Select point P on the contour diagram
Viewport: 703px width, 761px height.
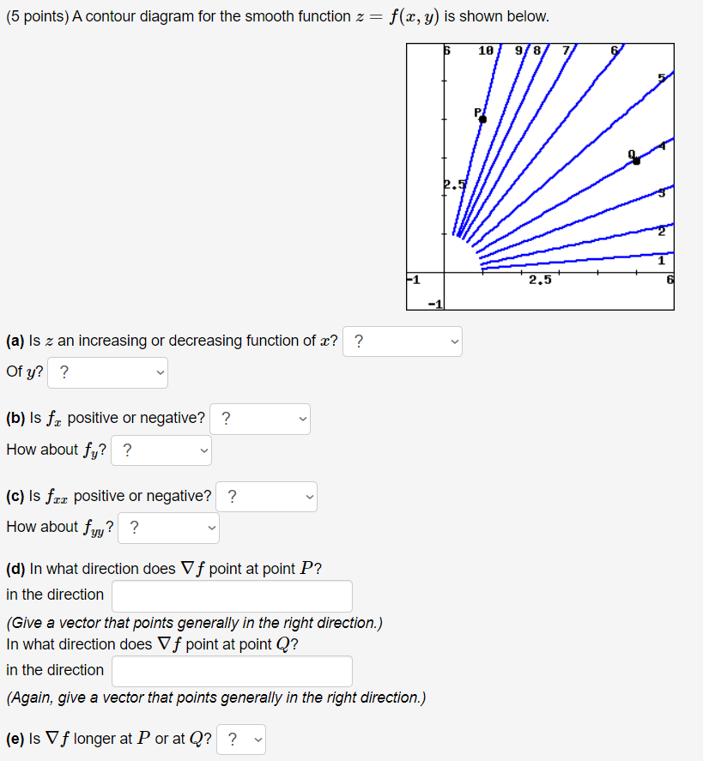pos(482,119)
